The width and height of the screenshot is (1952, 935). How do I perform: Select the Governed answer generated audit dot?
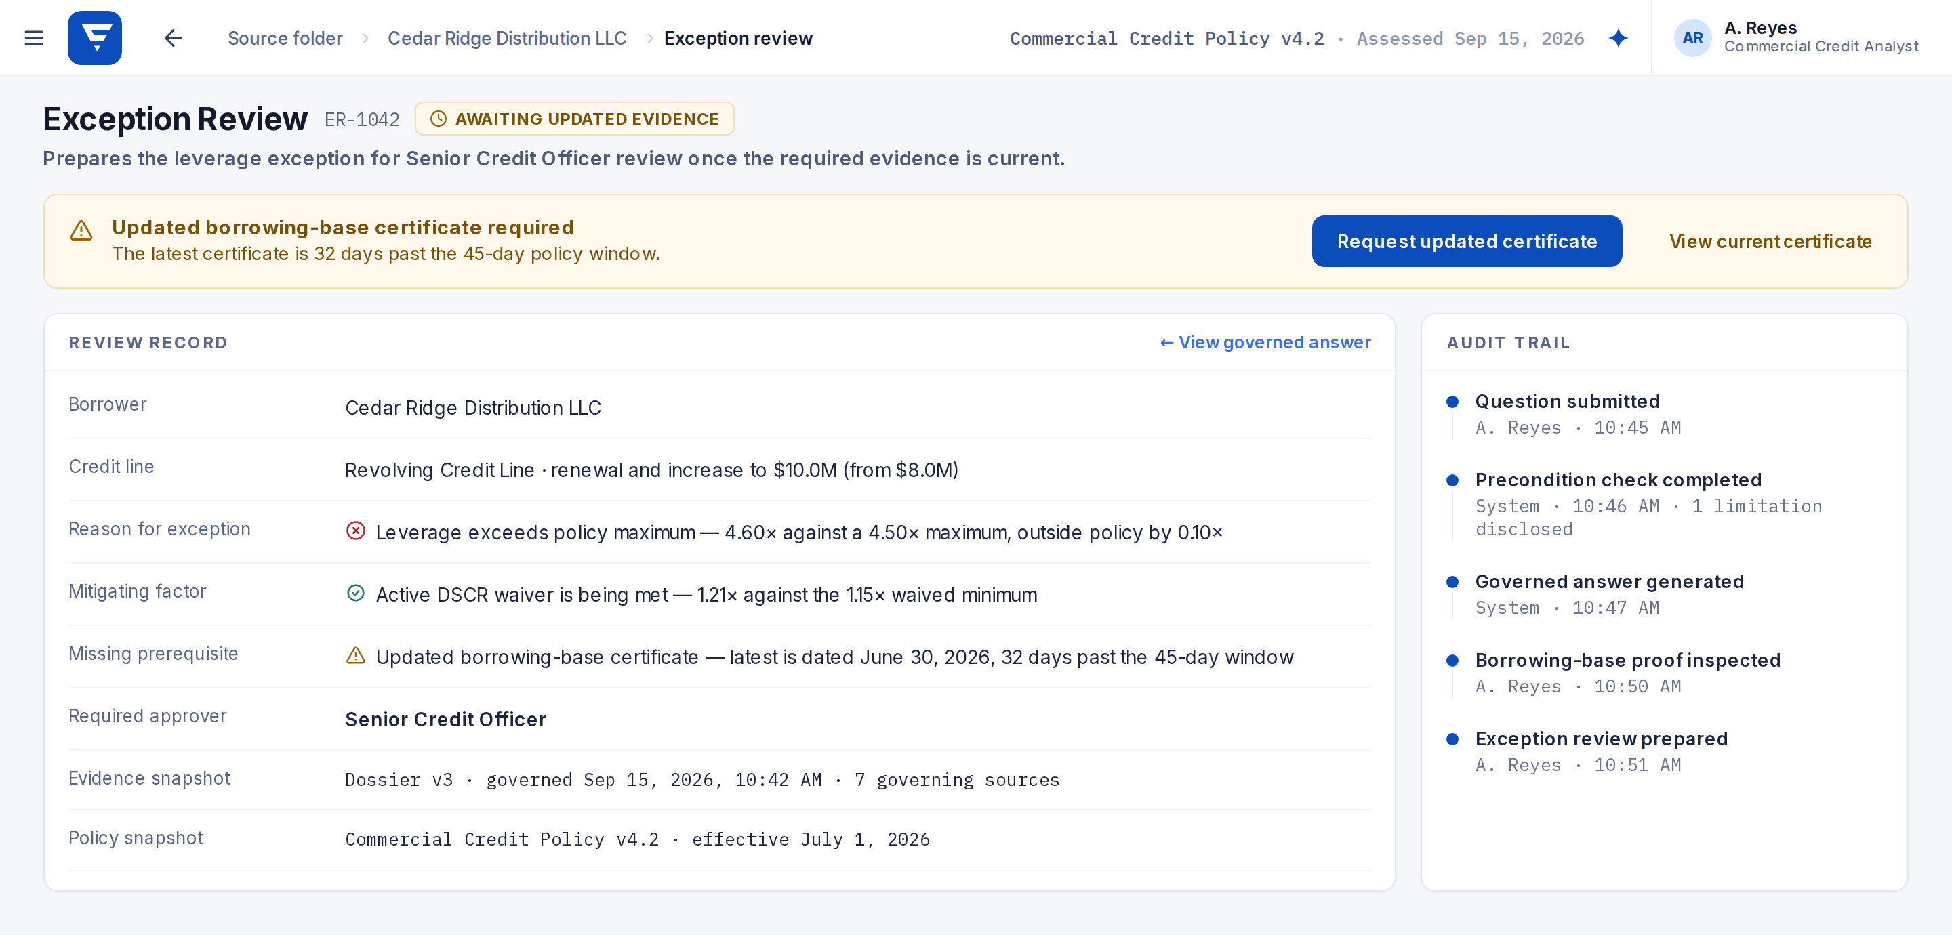(1452, 582)
